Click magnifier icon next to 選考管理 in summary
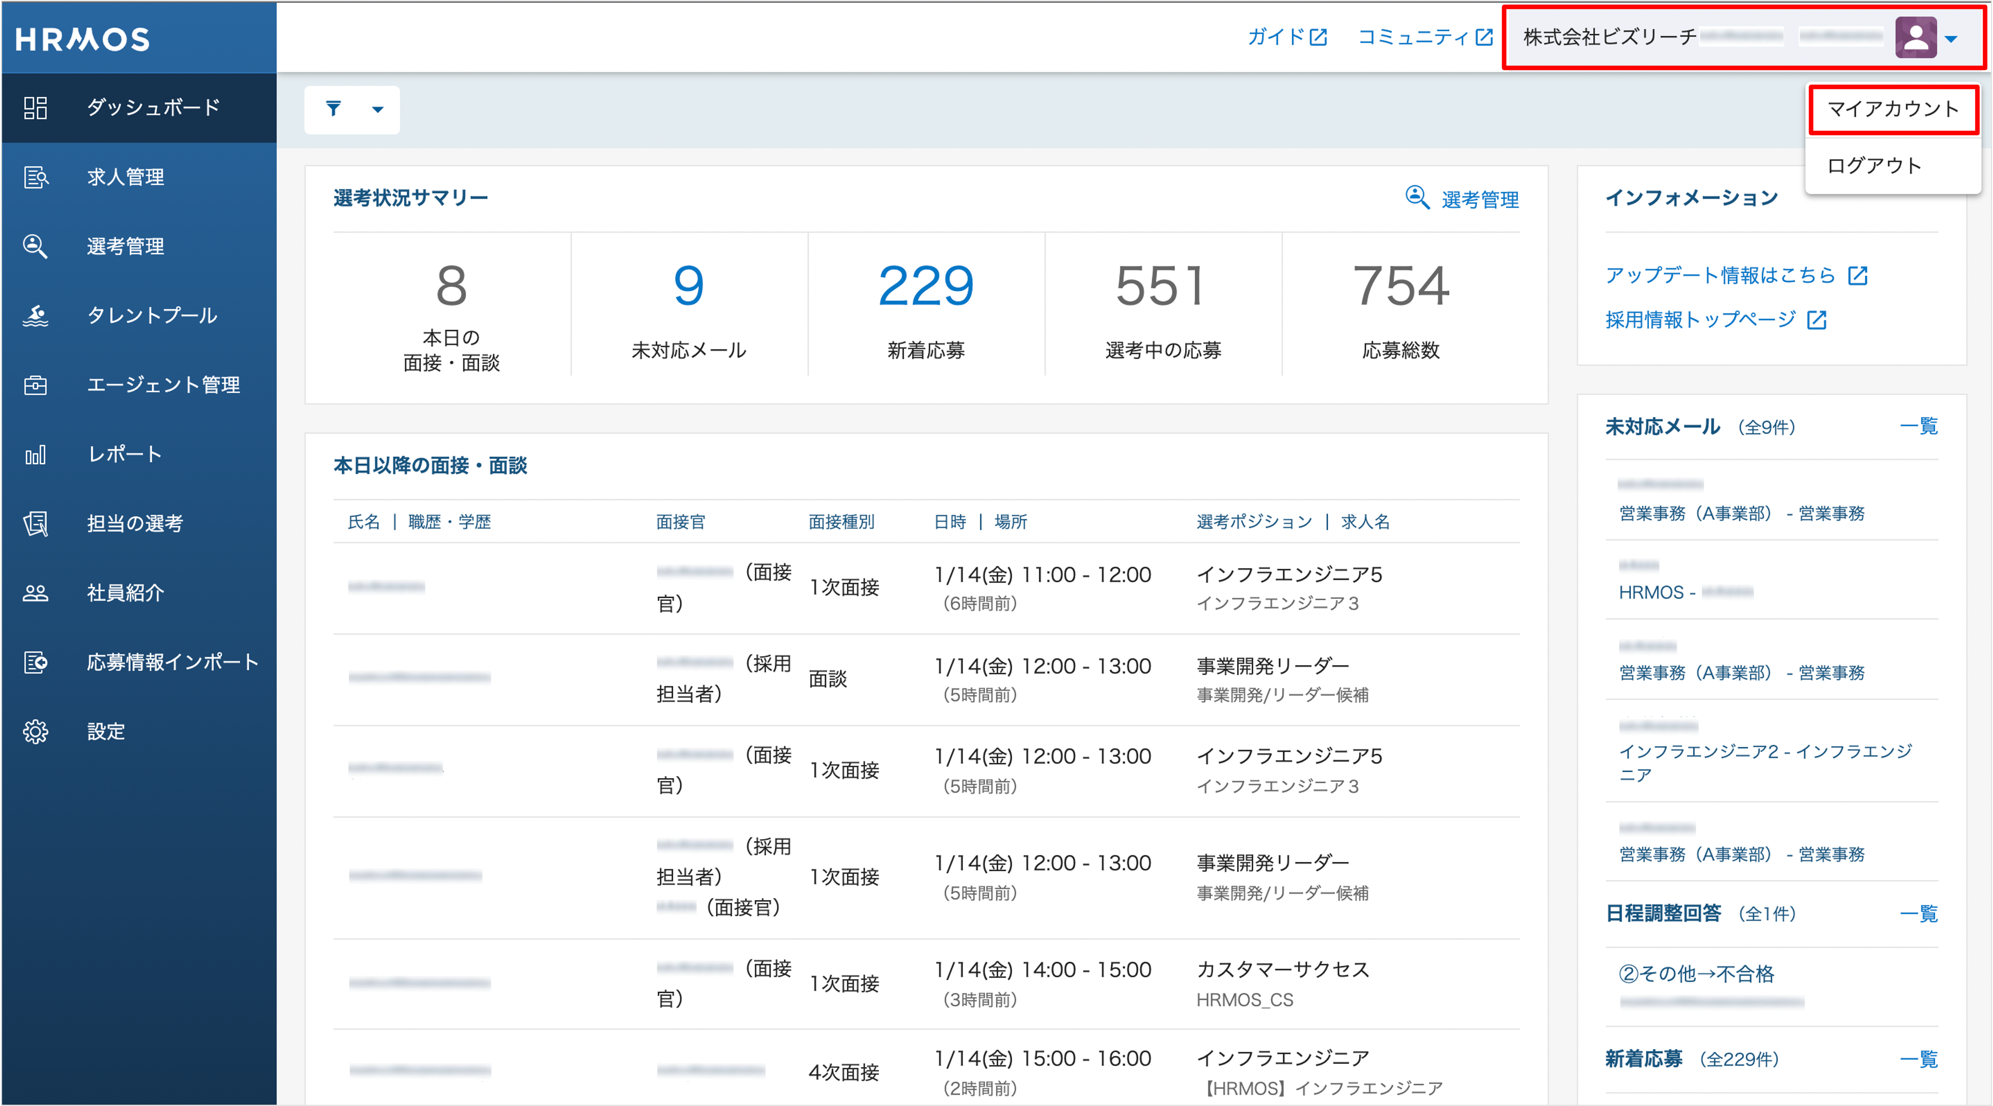The height and width of the screenshot is (1106, 1993). pyautogui.click(x=1418, y=197)
